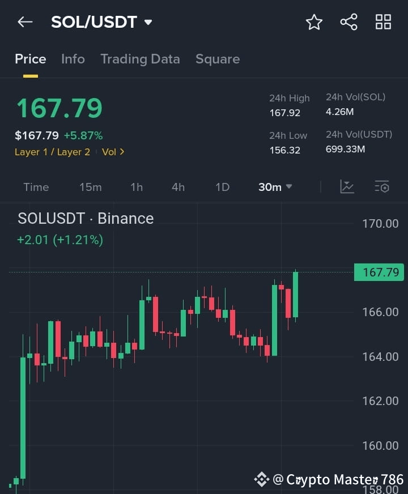
Task: Go back using the left arrow
Action: [25, 22]
